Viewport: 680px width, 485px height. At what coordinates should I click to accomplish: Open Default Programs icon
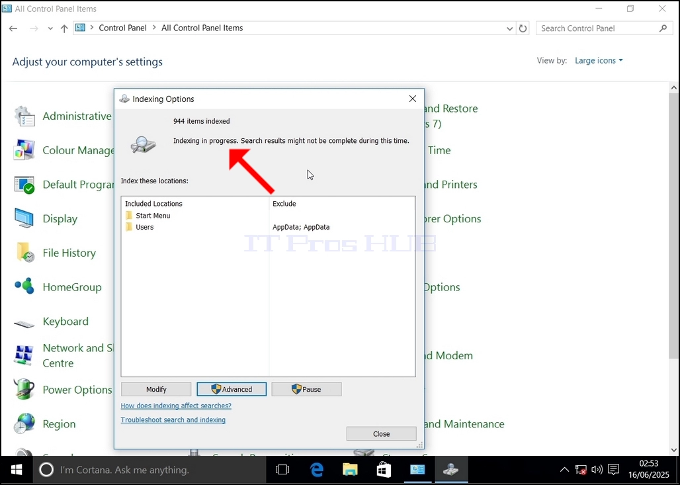tap(24, 185)
